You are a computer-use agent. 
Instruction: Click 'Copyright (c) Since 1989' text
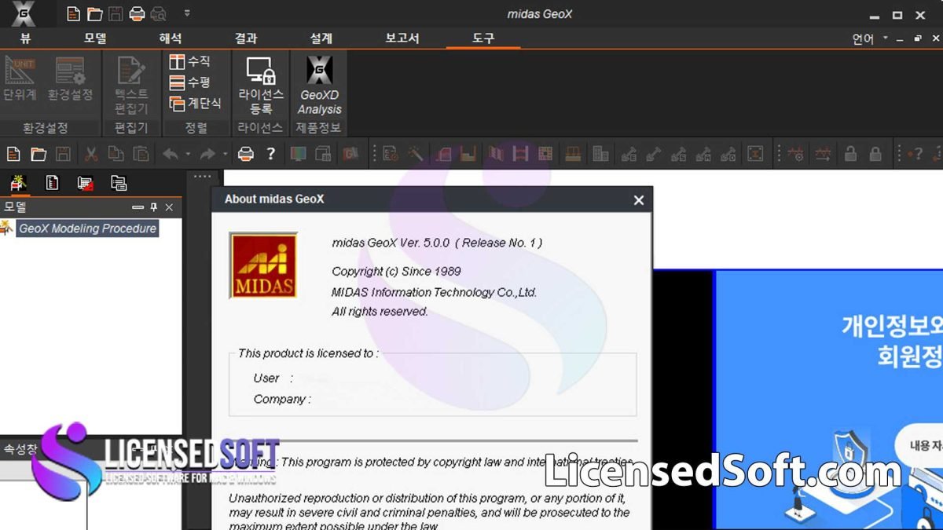tap(396, 272)
